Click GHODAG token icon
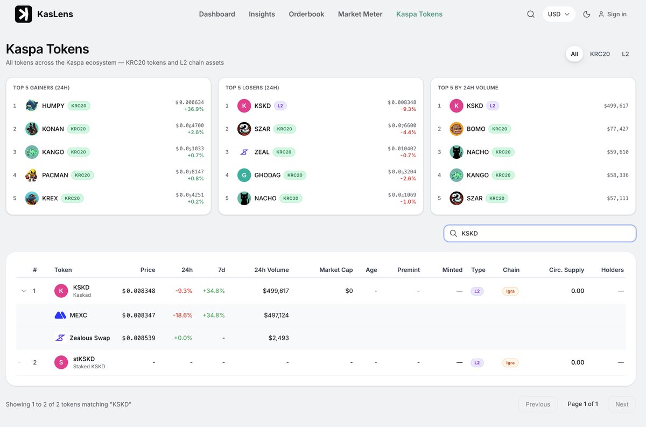This screenshot has width=646, height=427. click(244, 175)
